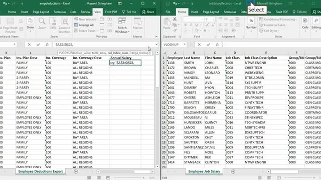Open Data tab in empdeductions window

tap(73, 12)
